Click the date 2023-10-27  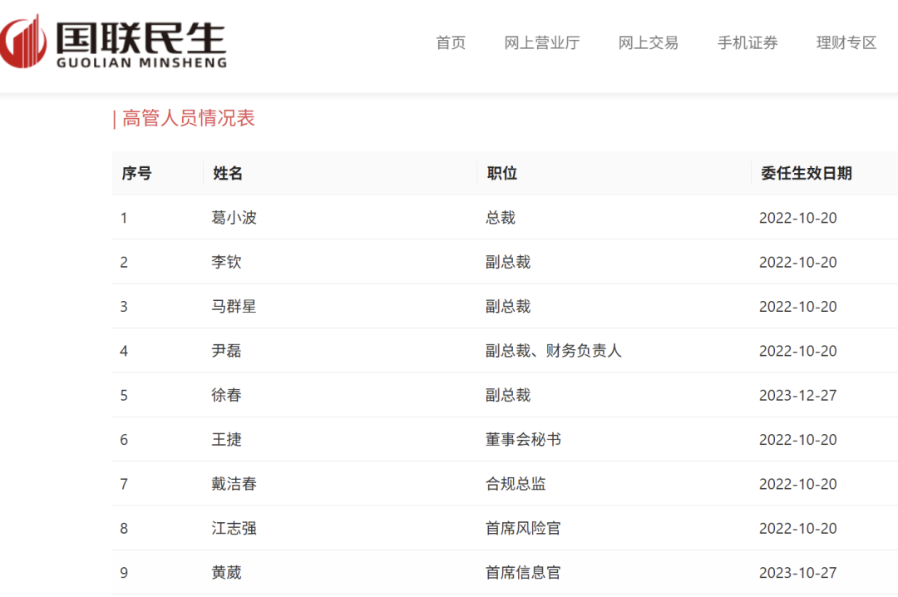(x=797, y=573)
